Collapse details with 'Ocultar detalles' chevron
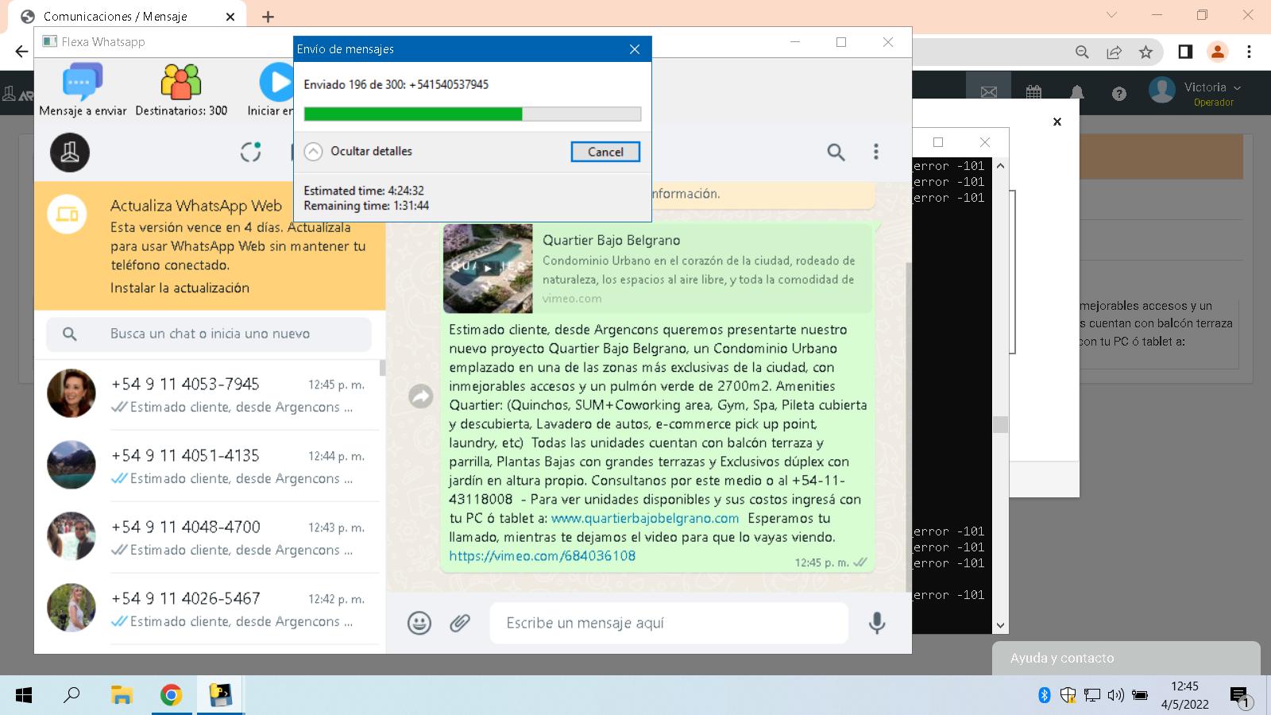1271x715 pixels. [x=314, y=152]
